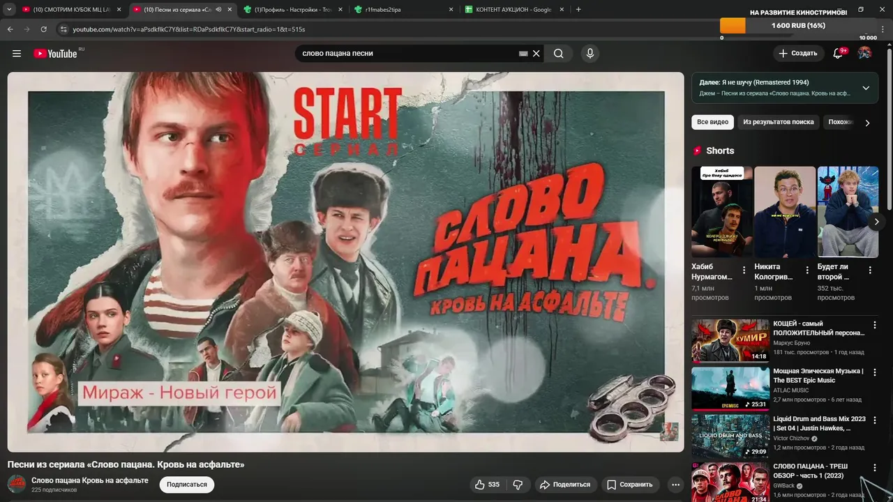This screenshot has height=502, width=893.
Task: Click the Shorts section heading
Action: coord(720,151)
